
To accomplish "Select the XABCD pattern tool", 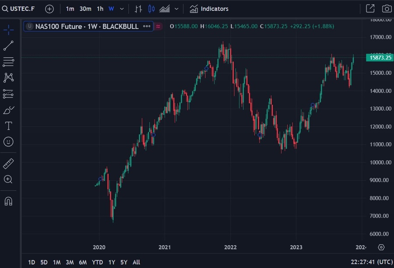I will point(8,77).
